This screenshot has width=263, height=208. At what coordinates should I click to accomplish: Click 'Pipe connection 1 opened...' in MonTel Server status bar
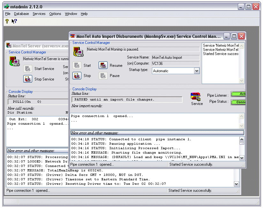coord(28,191)
